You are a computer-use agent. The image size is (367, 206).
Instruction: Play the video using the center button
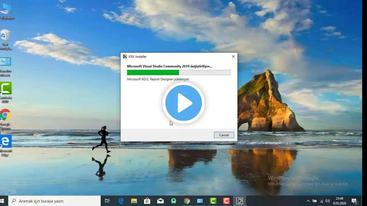(183, 103)
